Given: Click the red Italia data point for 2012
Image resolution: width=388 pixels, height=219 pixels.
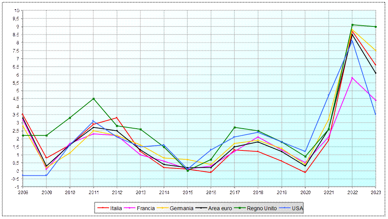Looking at the screenshot, I should pyautogui.click(x=117, y=118).
